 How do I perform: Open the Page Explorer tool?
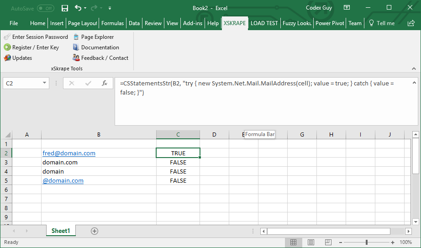94,37
